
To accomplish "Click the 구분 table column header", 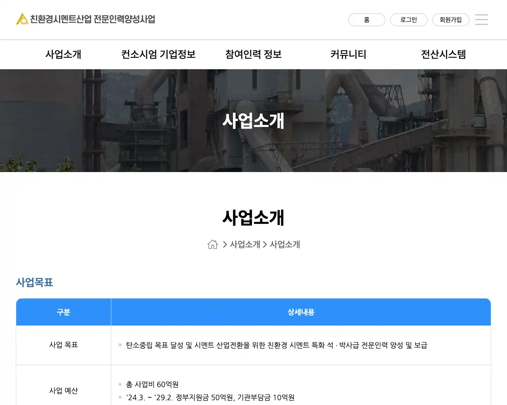I will click(x=63, y=312).
